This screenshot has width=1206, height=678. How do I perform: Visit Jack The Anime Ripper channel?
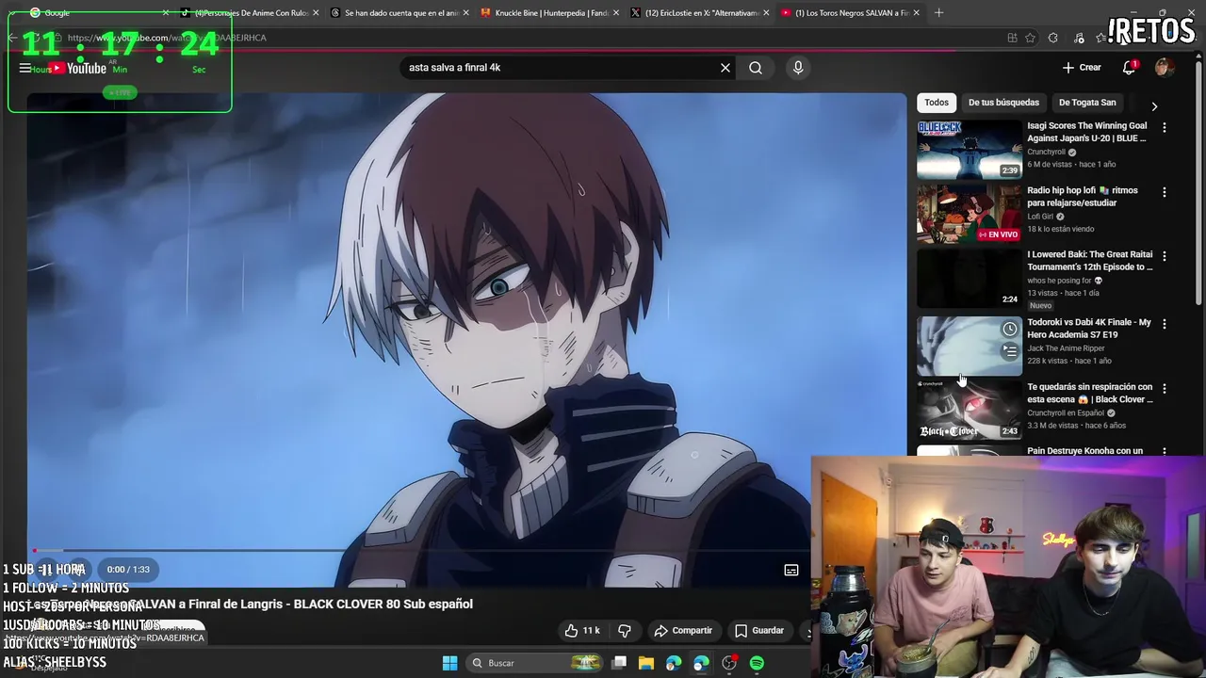point(1066,348)
